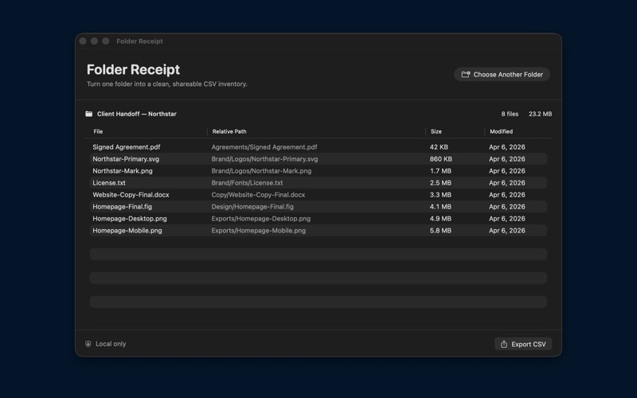637x398 pixels.
Task: Click path Design/Homepage-Final.fig
Action: tap(252, 207)
